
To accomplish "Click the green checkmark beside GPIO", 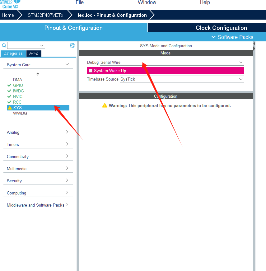I will [9, 85].
